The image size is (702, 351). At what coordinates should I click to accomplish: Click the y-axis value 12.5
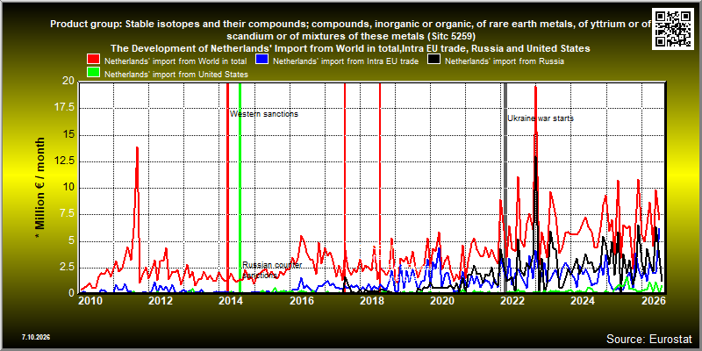[x=64, y=161]
